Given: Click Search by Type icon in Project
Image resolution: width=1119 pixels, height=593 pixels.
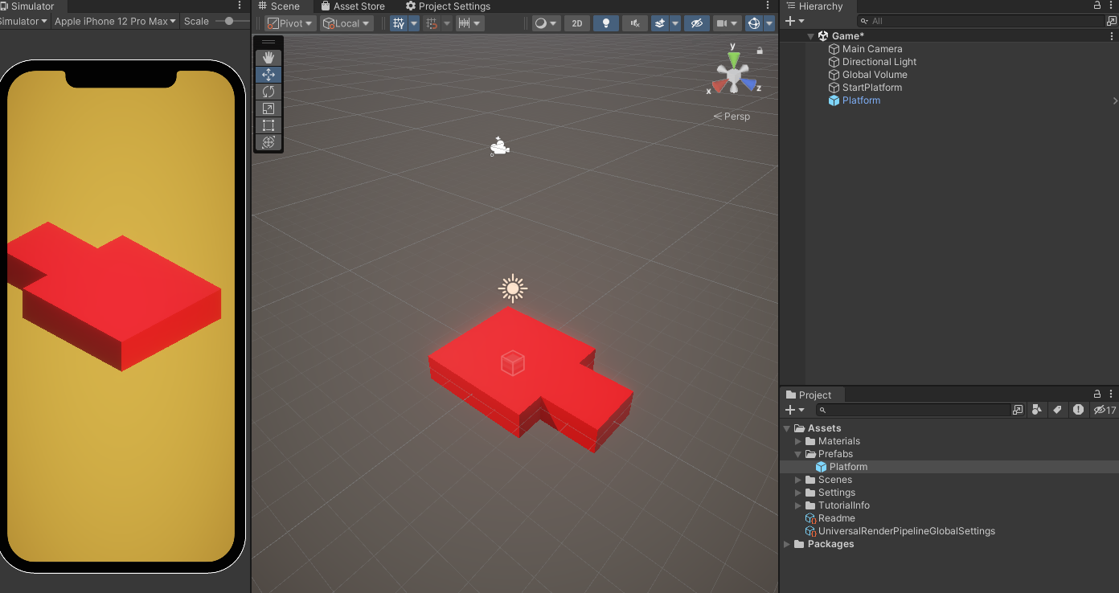Looking at the screenshot, I should [1037, 410].
